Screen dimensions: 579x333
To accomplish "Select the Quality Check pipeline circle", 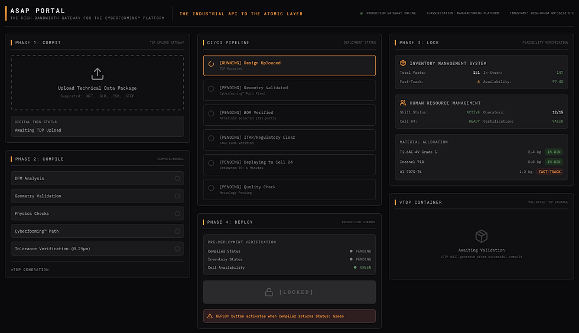I will coord(212,188).
